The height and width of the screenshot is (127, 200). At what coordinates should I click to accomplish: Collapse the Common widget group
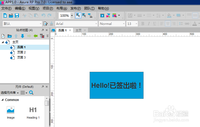2,100
